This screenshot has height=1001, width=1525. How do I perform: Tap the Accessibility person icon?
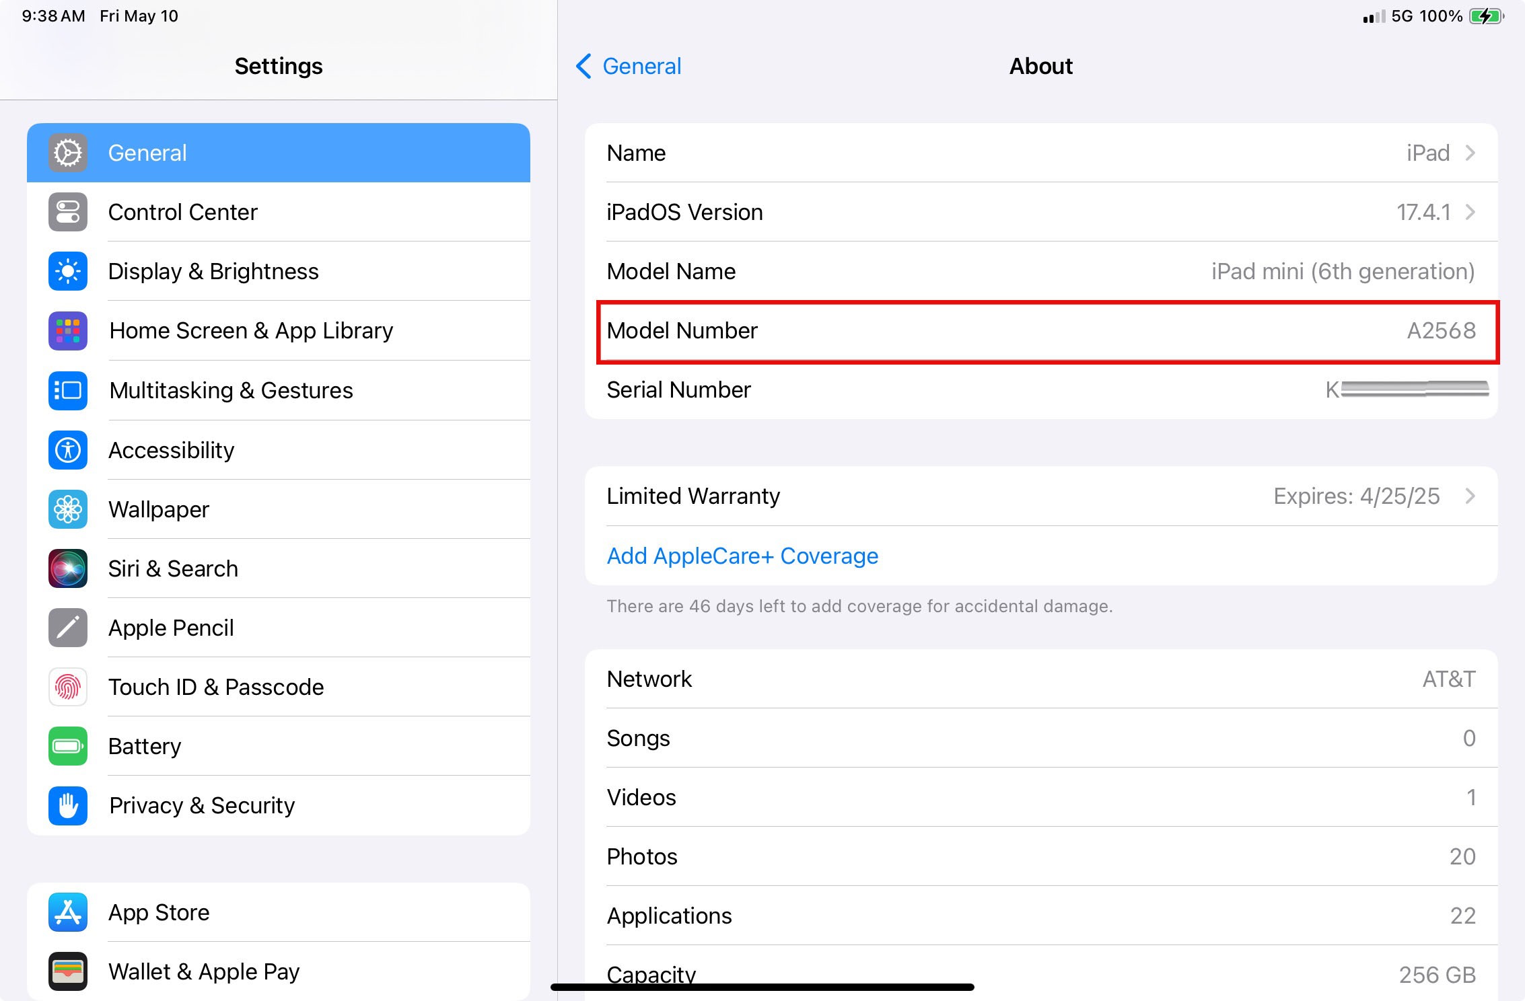pos(68,450)
